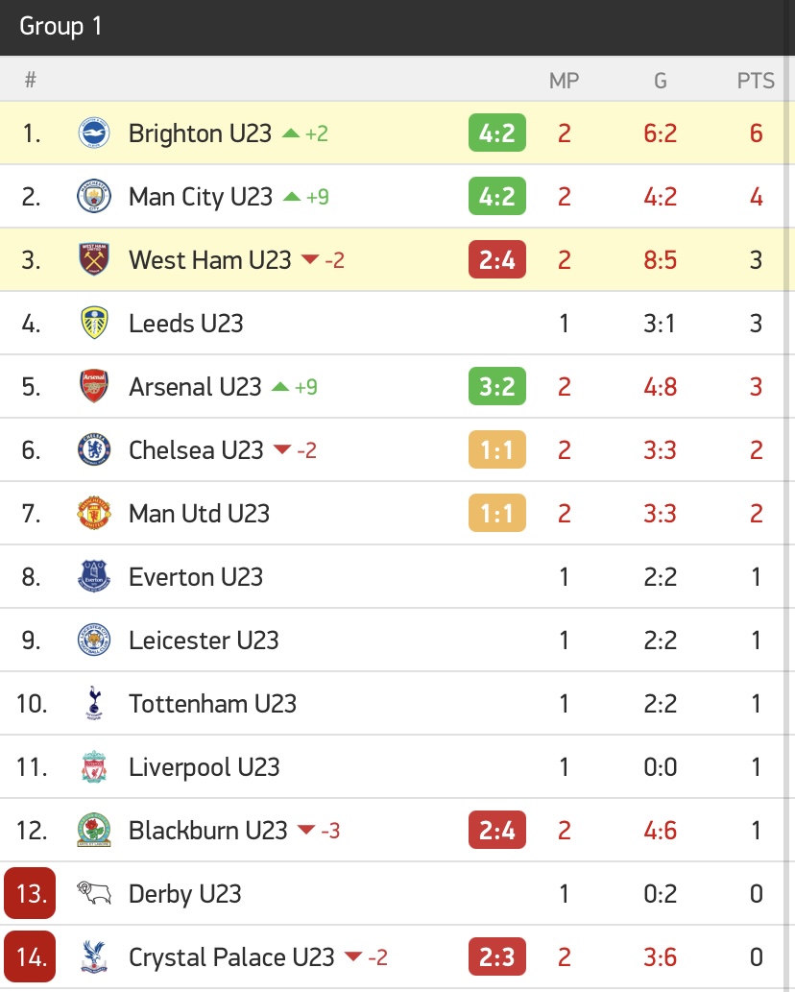
Task: Click the Man City U23 club crest
Action: point(94,197)
